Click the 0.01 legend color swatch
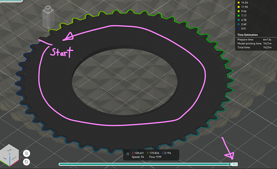Screen dimensions: 277x169 238,29
